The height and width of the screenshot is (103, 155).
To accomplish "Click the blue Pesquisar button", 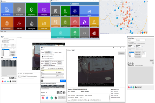I will tap(62, 80).
